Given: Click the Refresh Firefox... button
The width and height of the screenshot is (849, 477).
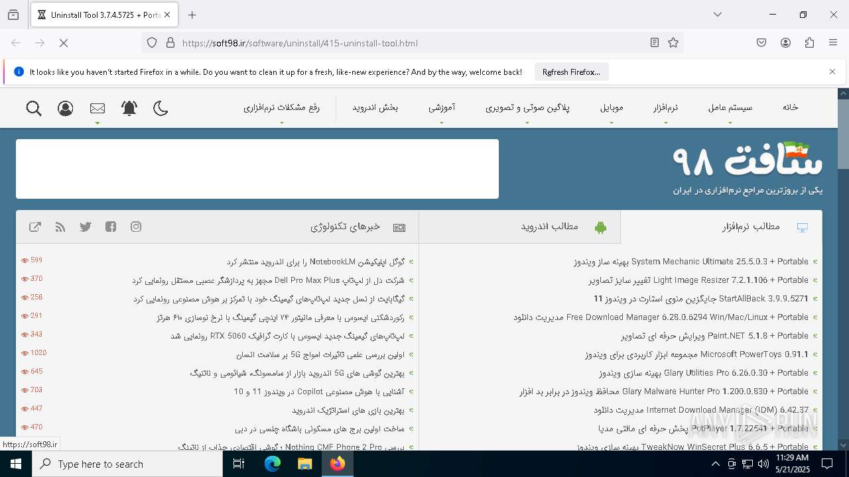Looking at the screenshot, I should click(571, 72).
